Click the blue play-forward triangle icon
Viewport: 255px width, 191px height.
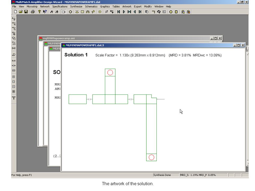tap(124, 12)
